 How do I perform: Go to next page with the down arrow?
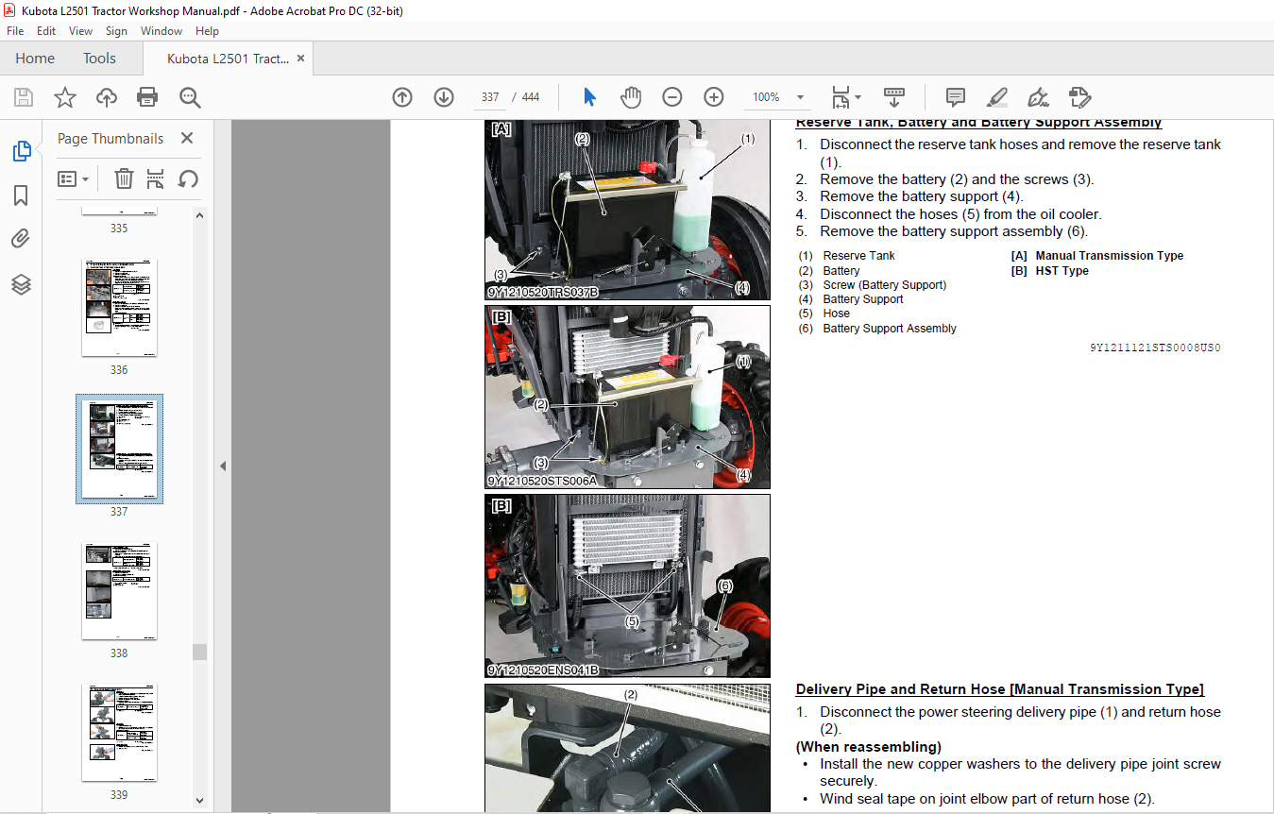pyautogui.click(x=444, y=97)
